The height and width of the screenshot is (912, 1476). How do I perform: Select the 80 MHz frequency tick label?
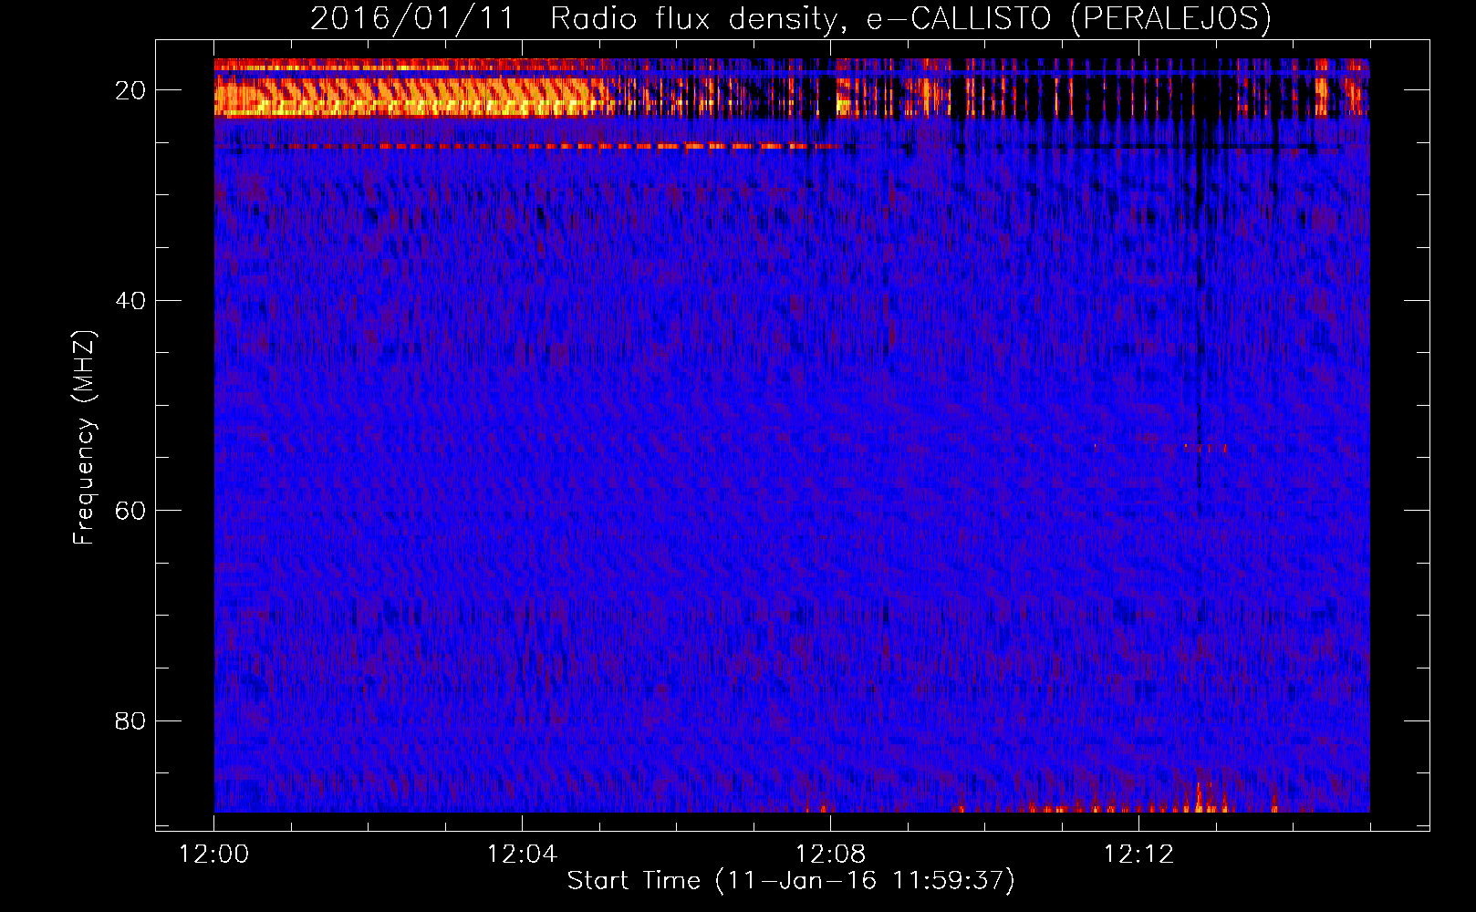(131, 720)
